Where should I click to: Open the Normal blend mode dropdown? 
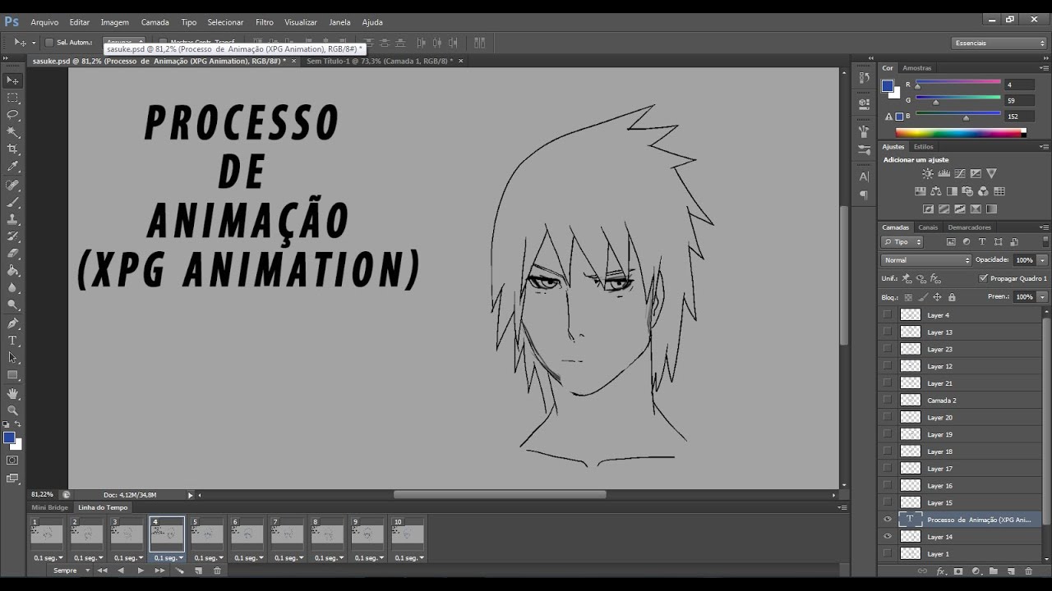pos(926,260)
